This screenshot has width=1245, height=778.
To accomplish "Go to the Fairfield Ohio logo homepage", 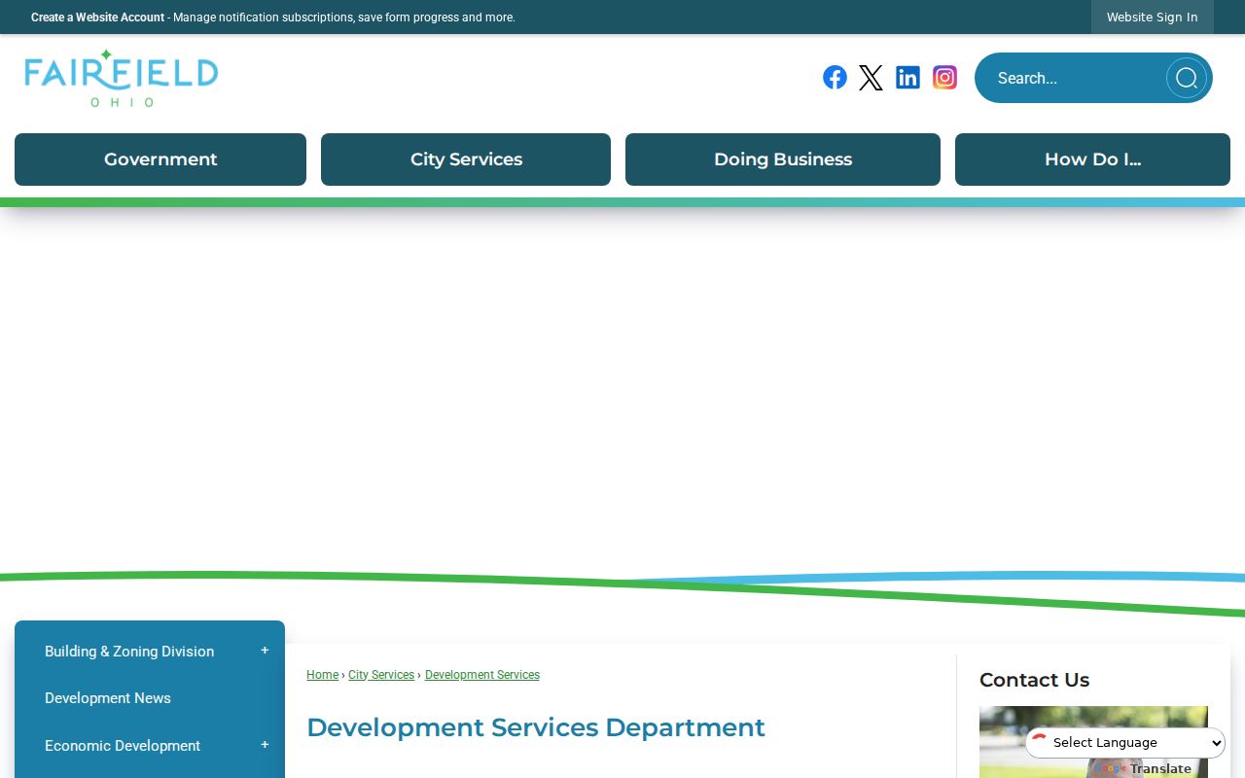I will (x=122, y=78).
